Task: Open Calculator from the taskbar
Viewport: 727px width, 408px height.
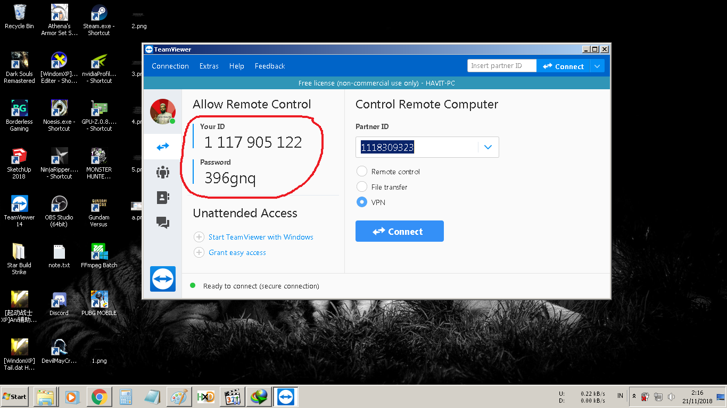Action: coord(126,397)
